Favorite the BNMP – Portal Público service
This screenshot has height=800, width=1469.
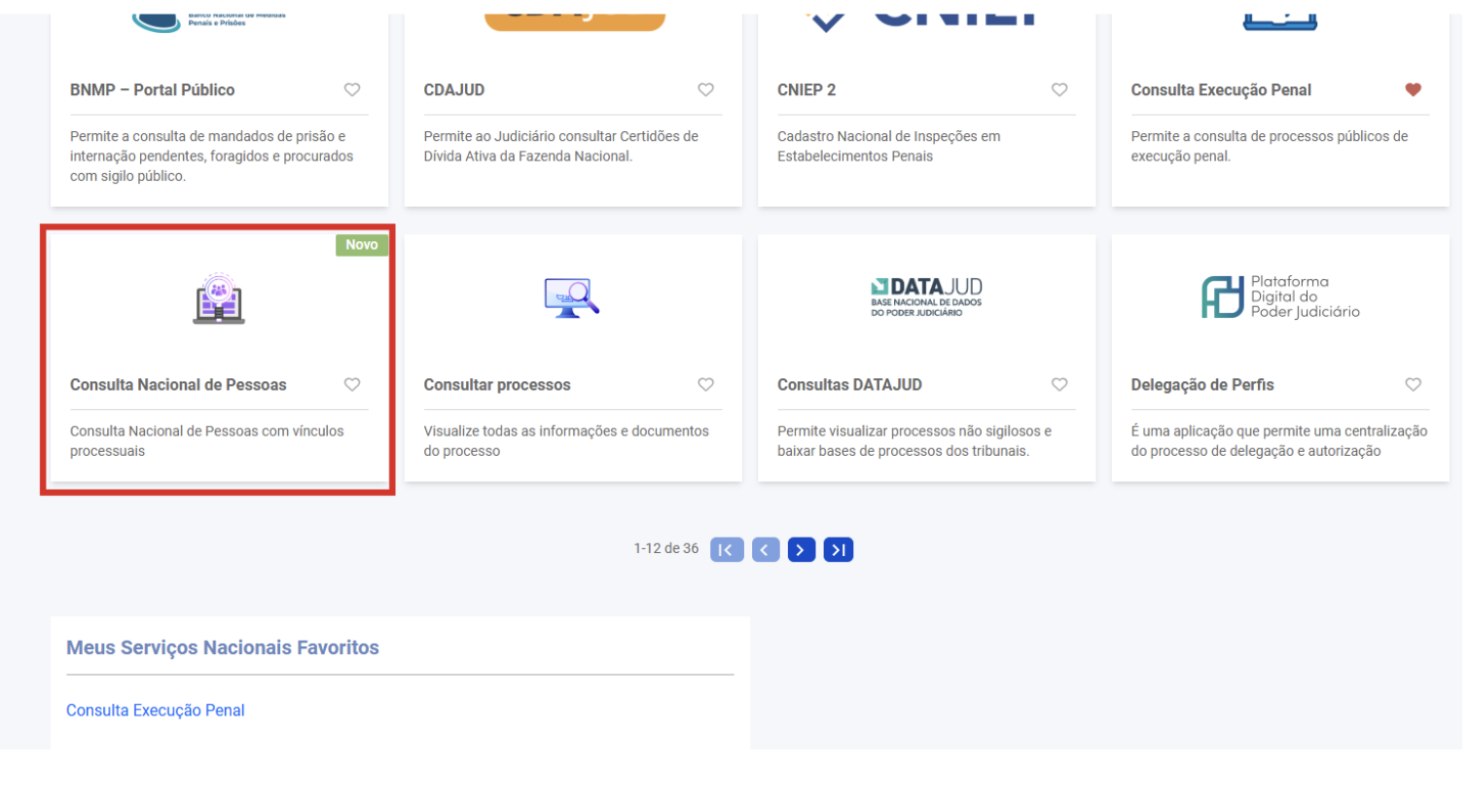tap(351, 89)
